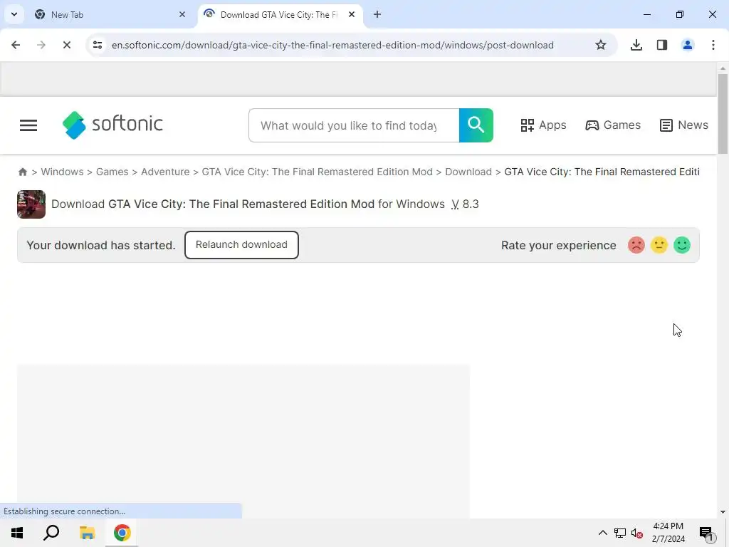Go to home via breadcrumb house icon
Viewport: 729px width, 547px height.
(22, 172)
